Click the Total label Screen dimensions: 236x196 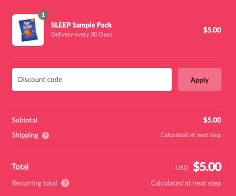(20, 166)
